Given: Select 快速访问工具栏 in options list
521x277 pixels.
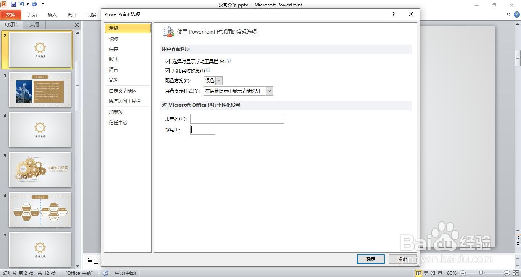Looking at the screenshot, I should pyautogui.click(x=128, y=101).
